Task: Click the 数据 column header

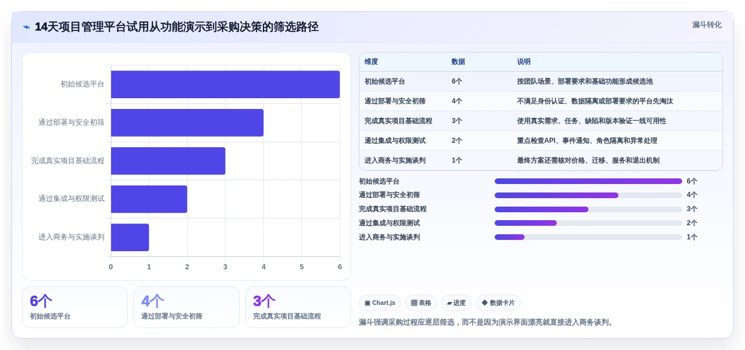Action: coord(458,62)
